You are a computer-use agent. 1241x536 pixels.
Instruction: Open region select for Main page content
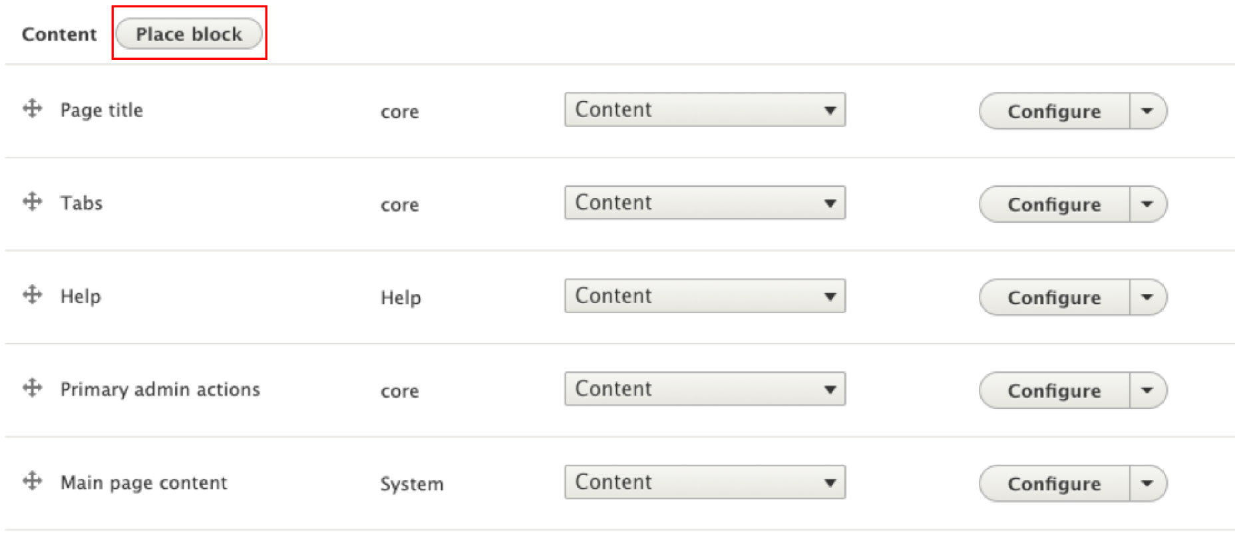pyautogui.click(x=705, y=482)
